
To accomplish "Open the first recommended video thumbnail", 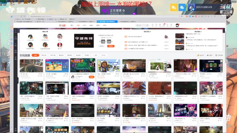I will (180, 36).
